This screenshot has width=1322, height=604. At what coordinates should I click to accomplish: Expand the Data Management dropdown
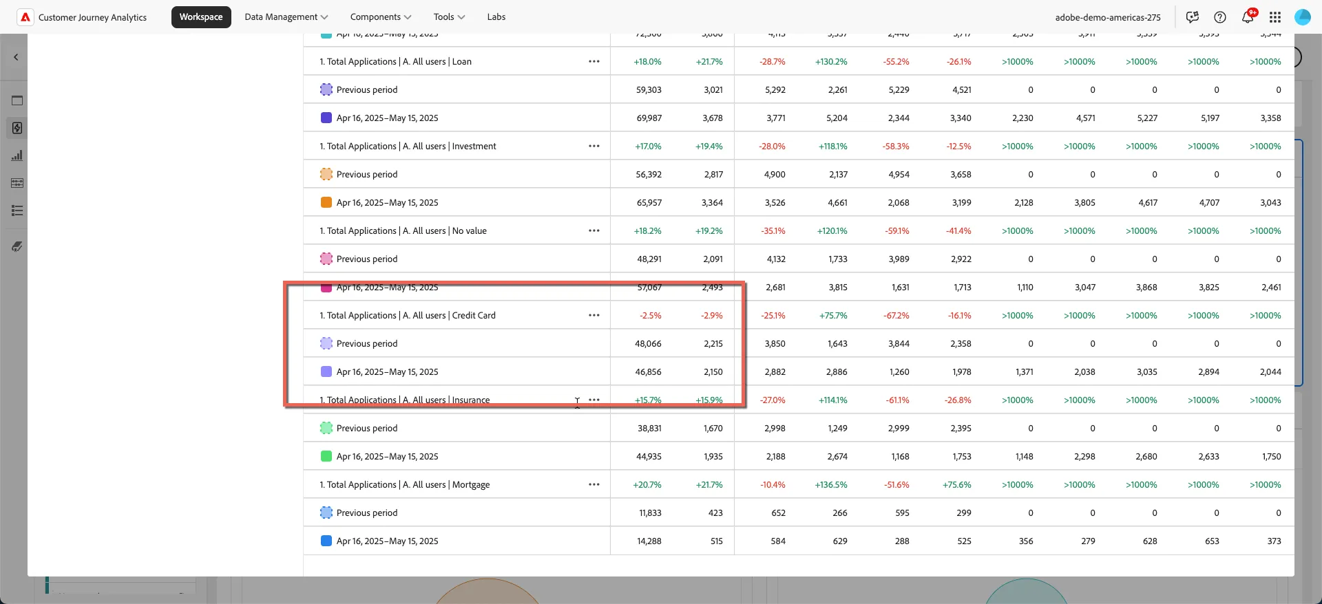[x=286, y=17]
